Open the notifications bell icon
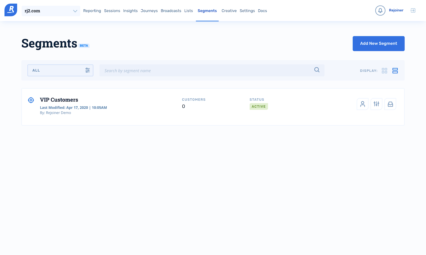 coord(380,10)
